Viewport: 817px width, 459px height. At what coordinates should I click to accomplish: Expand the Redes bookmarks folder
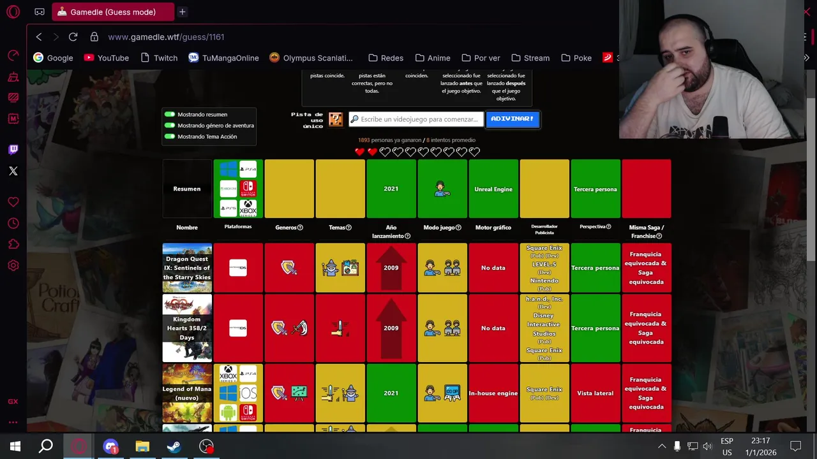[386, 58]
